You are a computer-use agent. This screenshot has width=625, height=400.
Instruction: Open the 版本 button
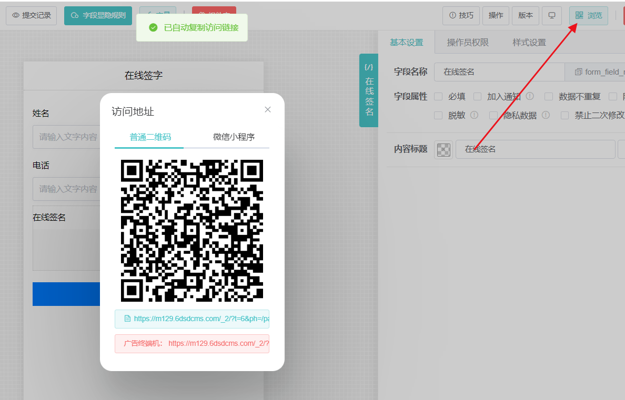(526, 16)
